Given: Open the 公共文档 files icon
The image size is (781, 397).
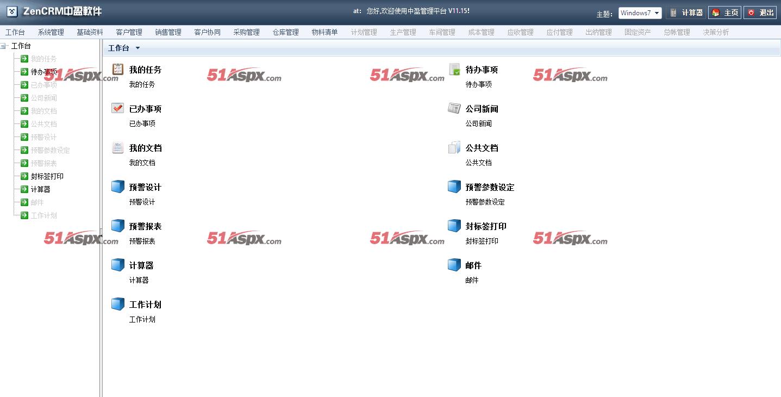Looking at the screenshot, I should [x=454, y=147].
